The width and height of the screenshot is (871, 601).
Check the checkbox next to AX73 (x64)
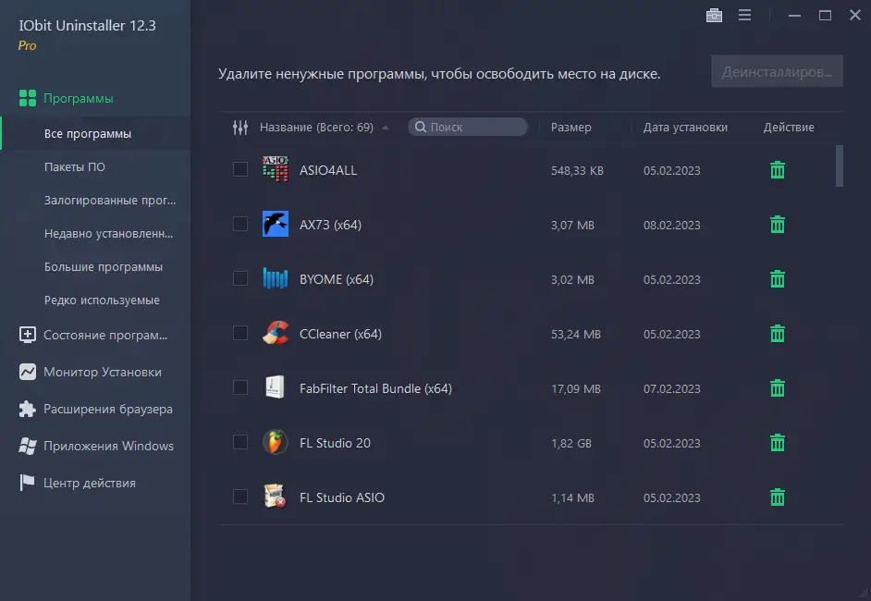(x=240, y=224)
